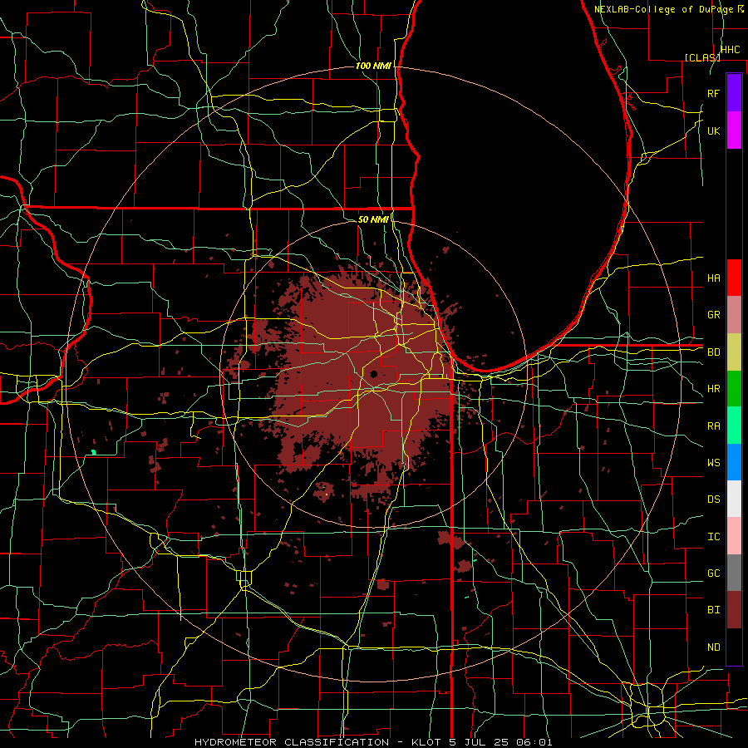
Task: Pick the yellow BD legend color swatch
Action: 734,352
